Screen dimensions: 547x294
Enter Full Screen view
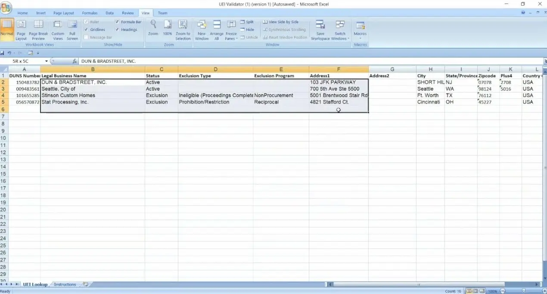72,30
